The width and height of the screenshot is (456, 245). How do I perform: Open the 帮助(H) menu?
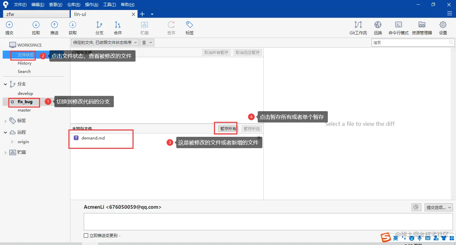128,5
